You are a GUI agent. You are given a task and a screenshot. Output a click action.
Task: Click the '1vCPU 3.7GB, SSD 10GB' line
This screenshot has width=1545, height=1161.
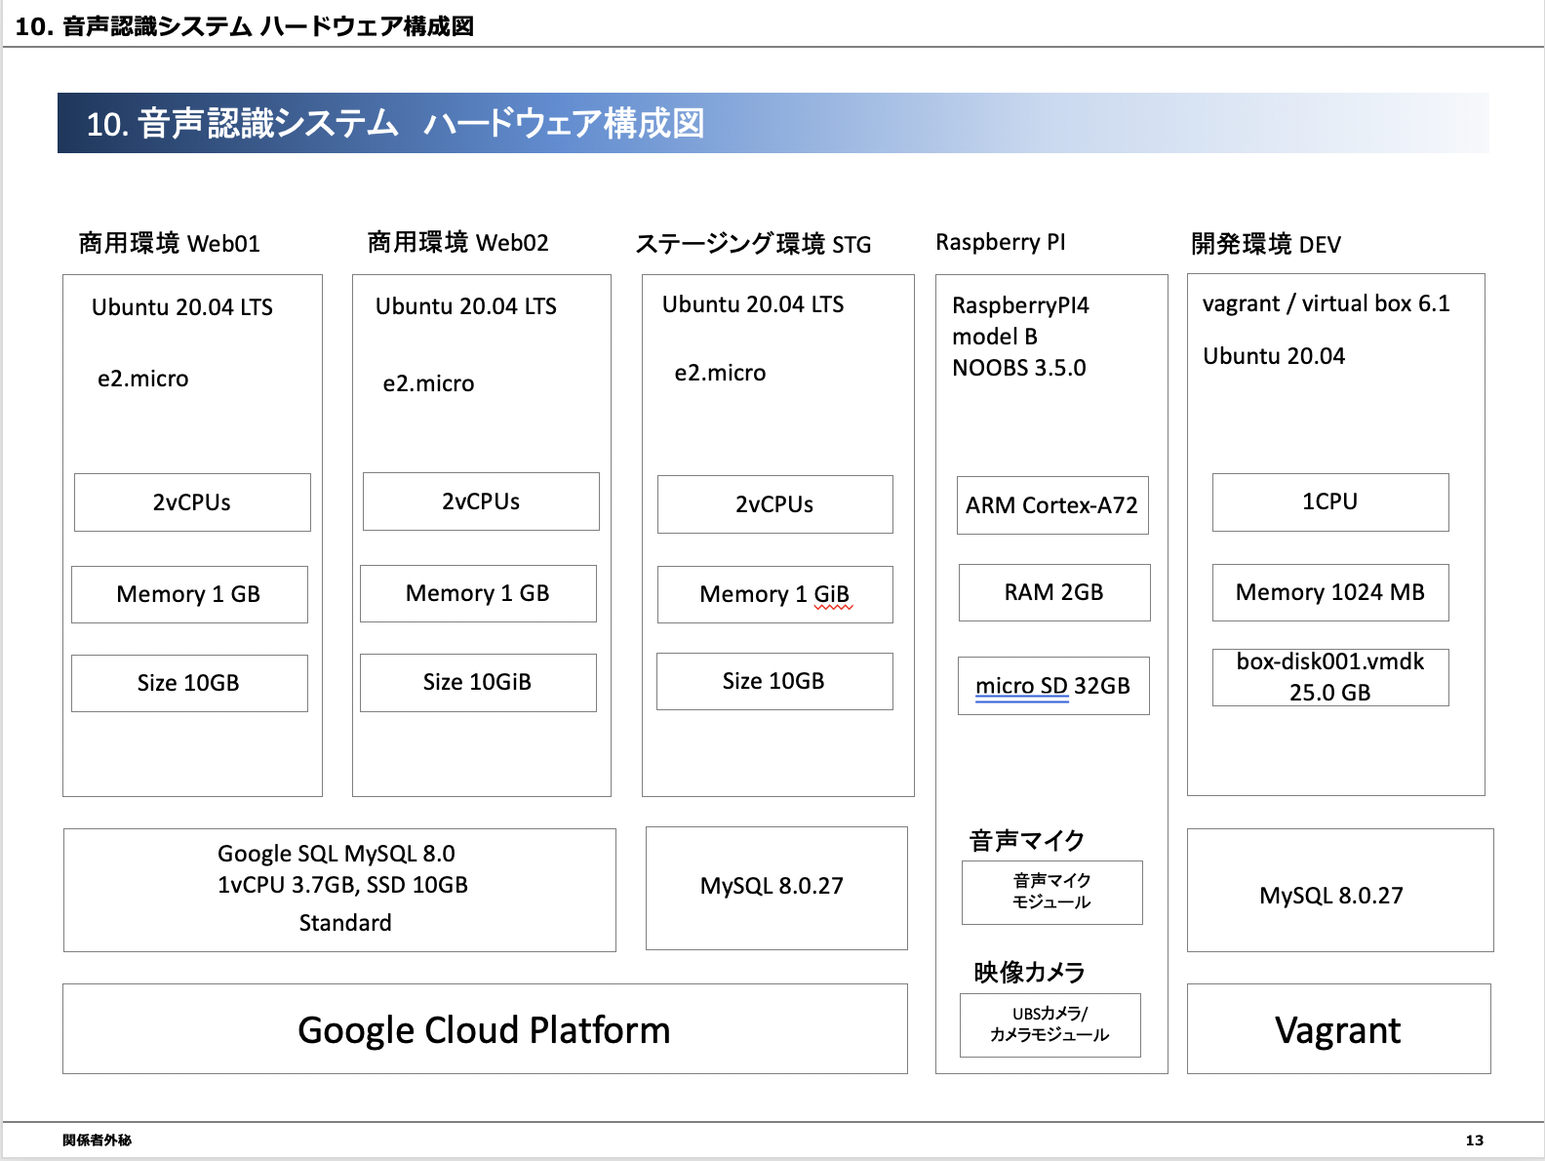pyautogui.click(x=342, y=885)
